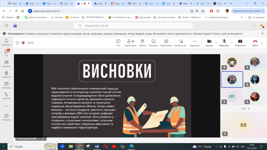Switch to Teams (Команди) in the sidebar
The width and height of the screenshot is (267, 150).
point(7,64)
